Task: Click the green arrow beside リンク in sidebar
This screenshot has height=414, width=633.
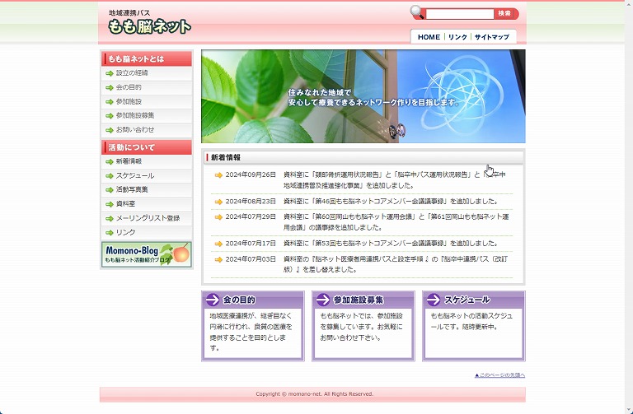Action: (x=110, y=233)
